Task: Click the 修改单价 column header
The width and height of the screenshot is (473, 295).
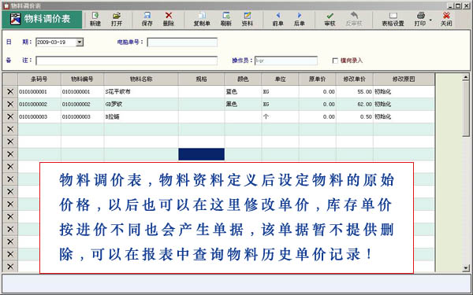Action: tap(355, 79)
